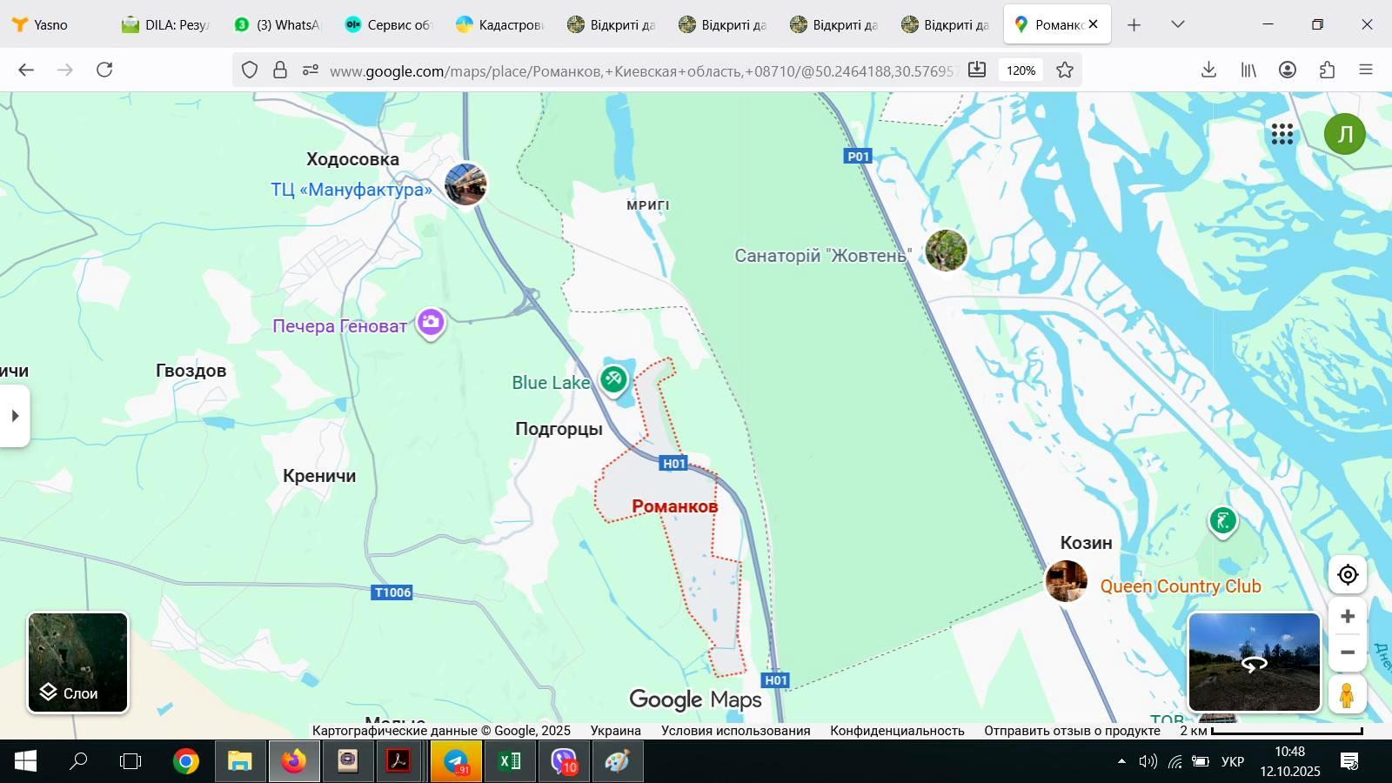This screenshot has height=783, width=1392.
Task: Expand the collapsed left side panel
Action: (15, 416)
